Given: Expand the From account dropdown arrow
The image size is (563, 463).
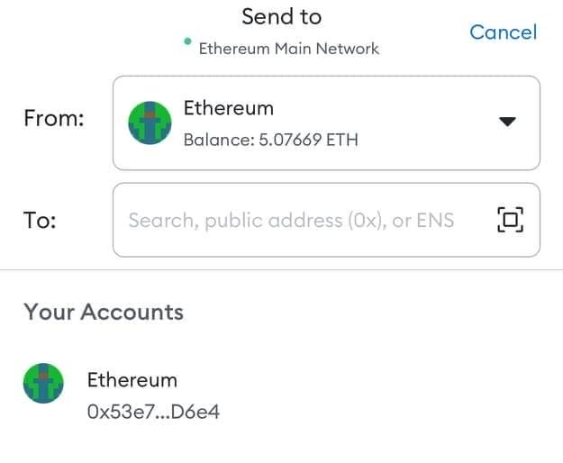Looking at the screenshot, I should [x=508, y=122].
